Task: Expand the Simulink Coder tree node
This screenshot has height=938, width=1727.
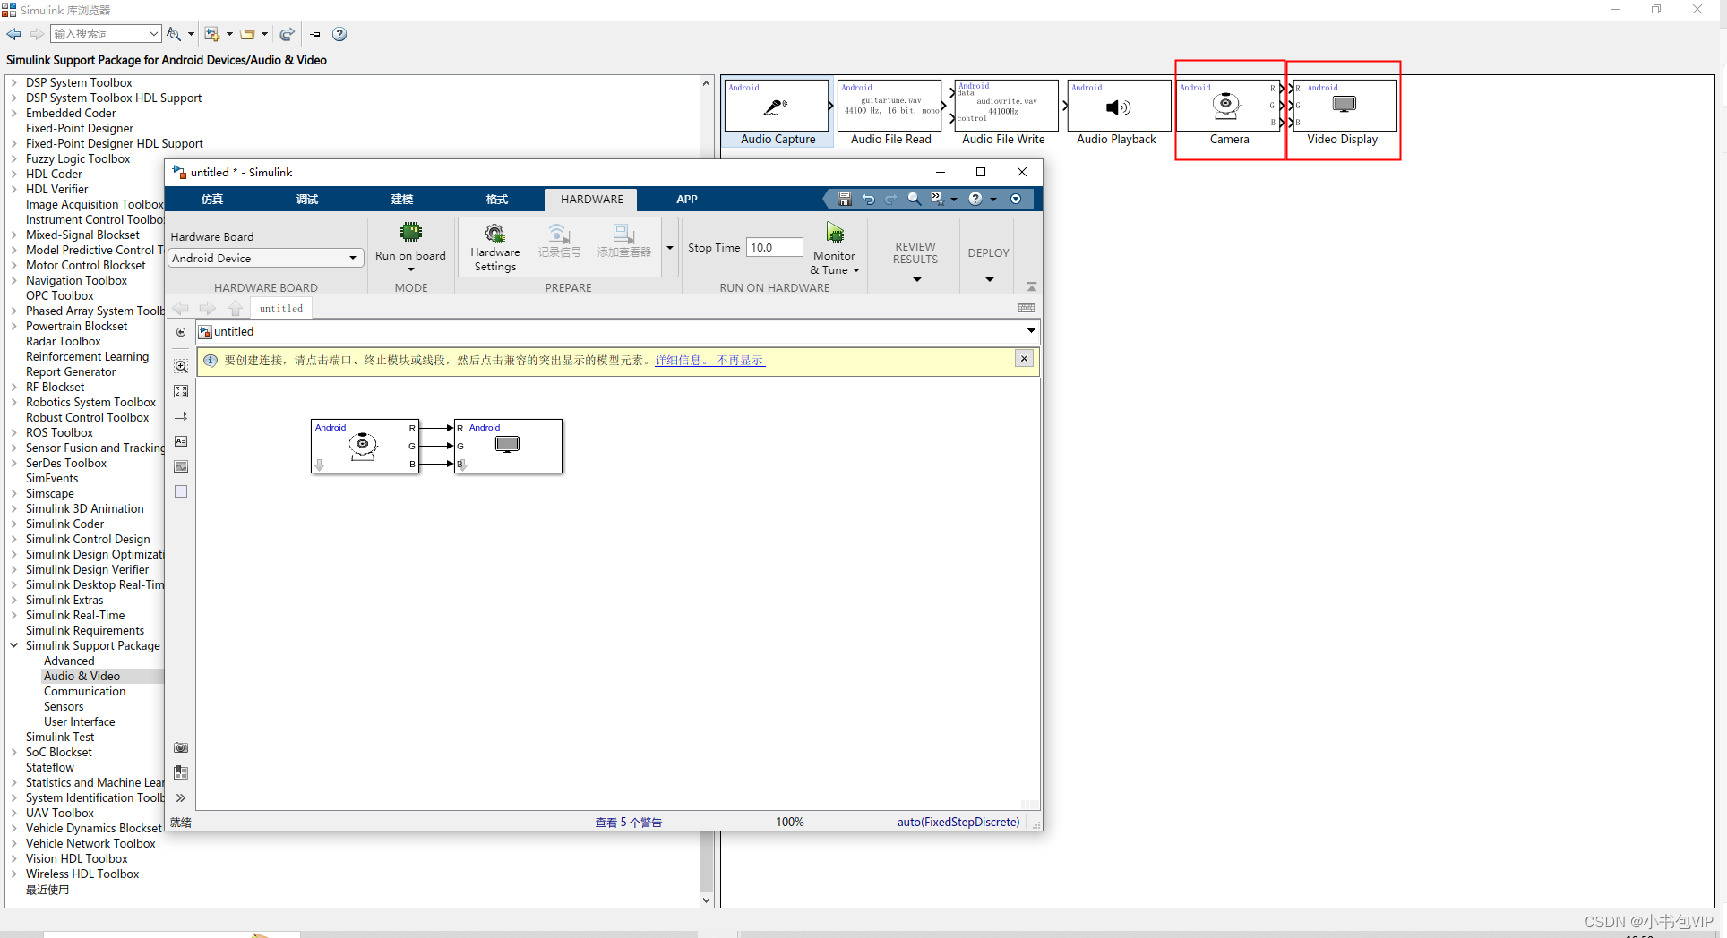Action: click(13, 524)
